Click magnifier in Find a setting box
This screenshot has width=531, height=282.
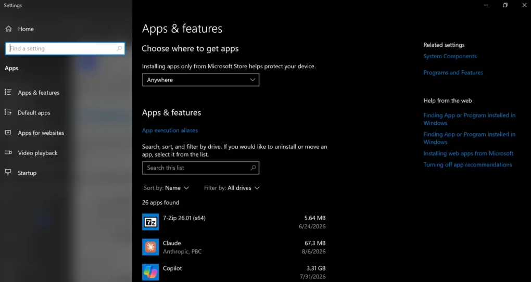click(x=119, y=48)
